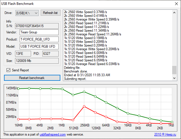Screen dimensions: 181x139
Task: Click the log scrollbar up arrow
Action: pyautogui.click(x=174, y=13)
